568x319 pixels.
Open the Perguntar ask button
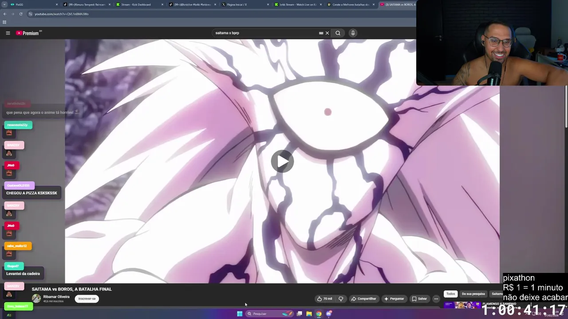click(x=394, y=299)
